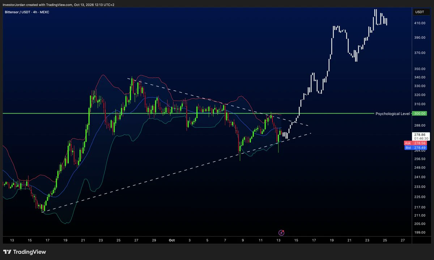
Task: Click the 205.00 price axis label
Action: [420, 224]
